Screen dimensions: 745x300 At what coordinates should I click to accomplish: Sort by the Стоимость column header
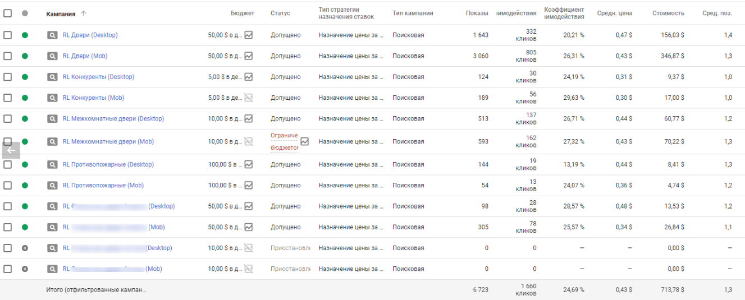668,13
